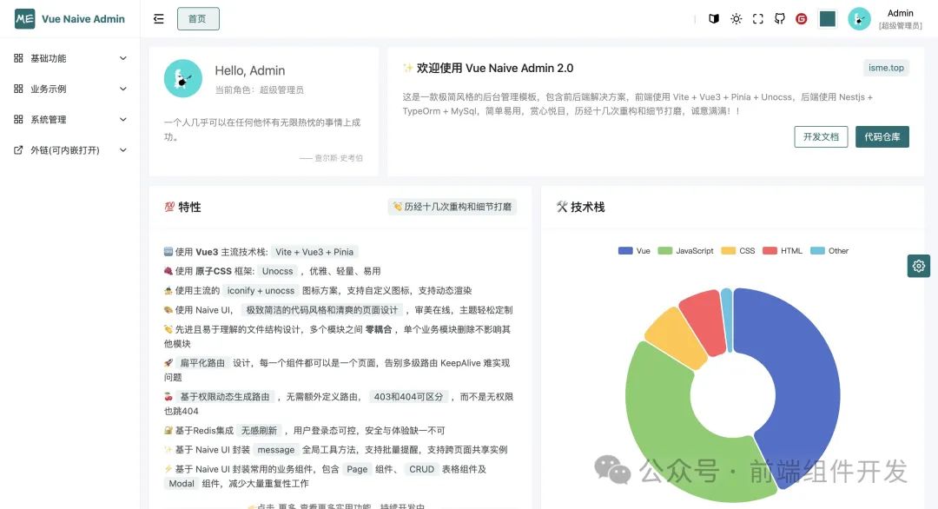
Task: Click the 基础功能 grid icon
Action: (x=18, y=58)
